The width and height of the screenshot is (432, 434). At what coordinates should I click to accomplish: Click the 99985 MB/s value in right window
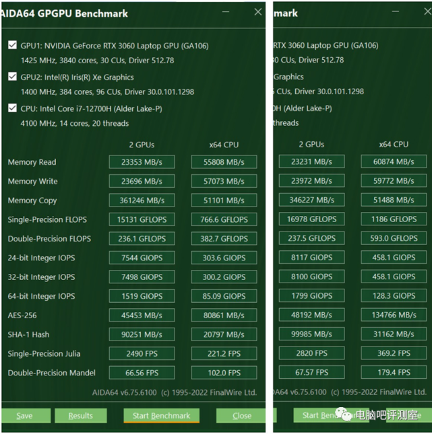click(311, 334)
